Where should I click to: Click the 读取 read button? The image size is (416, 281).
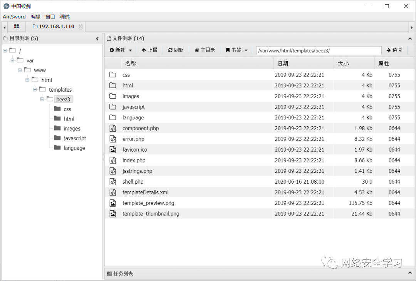(x=394, y=50)
